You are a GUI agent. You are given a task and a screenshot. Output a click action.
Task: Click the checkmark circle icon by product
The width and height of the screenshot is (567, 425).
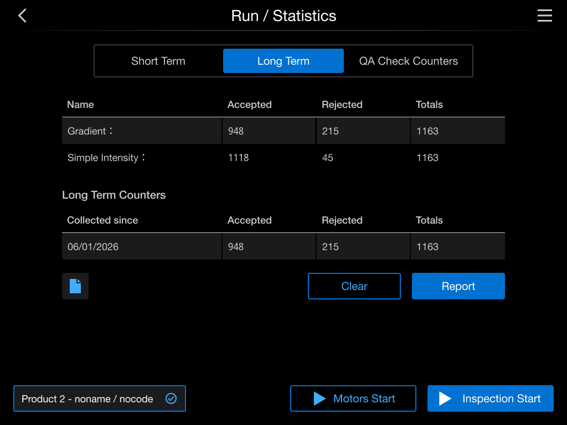click(x=171, y=398)
